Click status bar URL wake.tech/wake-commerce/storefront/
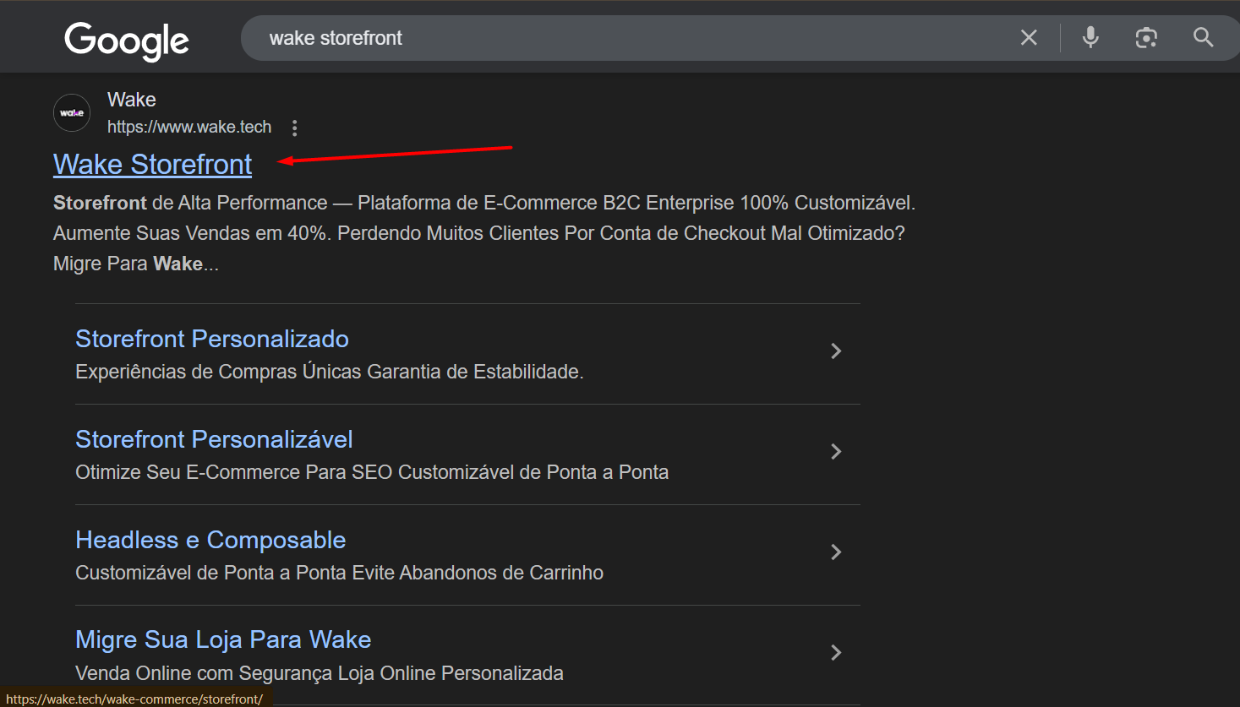Image resolution: width=1240 pixels, height=707 pixels. 135,699
